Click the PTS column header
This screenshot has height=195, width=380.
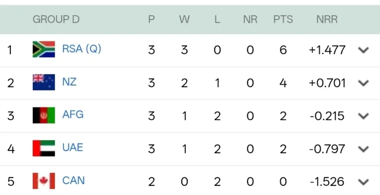[283, 19]
